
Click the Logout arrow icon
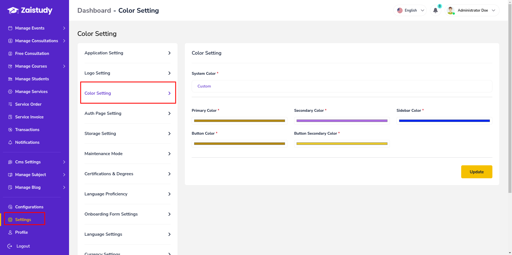tap(10, 246)
